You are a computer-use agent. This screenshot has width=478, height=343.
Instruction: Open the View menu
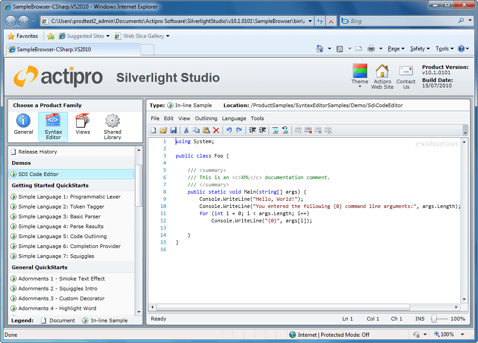(x=184, y=118)
